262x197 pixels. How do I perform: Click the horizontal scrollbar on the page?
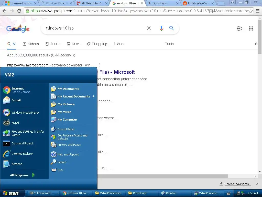(162, 176)
